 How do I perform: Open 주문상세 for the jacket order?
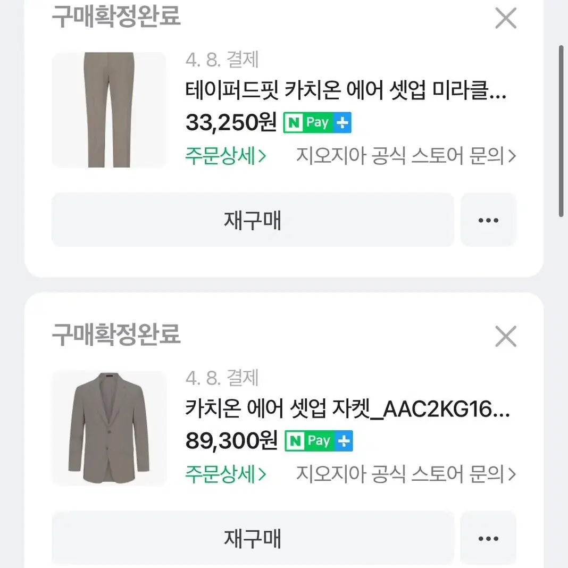coord(225,474)
